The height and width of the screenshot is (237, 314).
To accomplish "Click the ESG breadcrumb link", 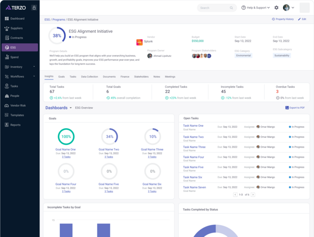I will click(47, 19).
